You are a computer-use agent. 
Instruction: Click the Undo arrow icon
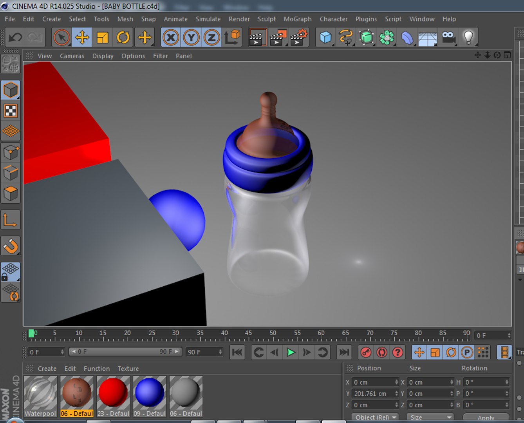click(x=16, y=38)
